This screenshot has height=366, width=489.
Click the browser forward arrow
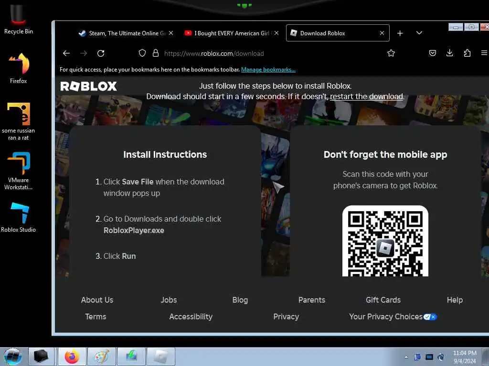(x=83, y=53)
